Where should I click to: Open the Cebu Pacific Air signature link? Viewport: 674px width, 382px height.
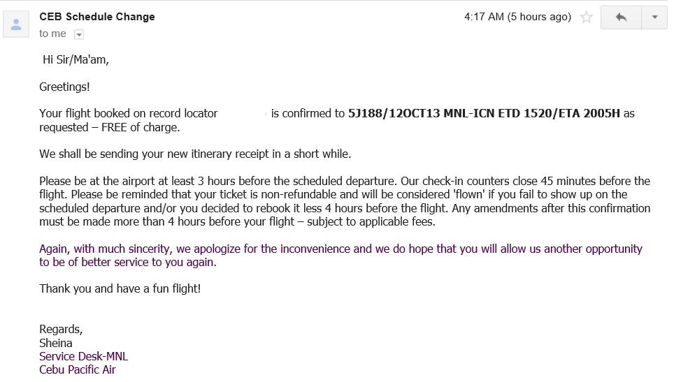(x=77, y=369)
